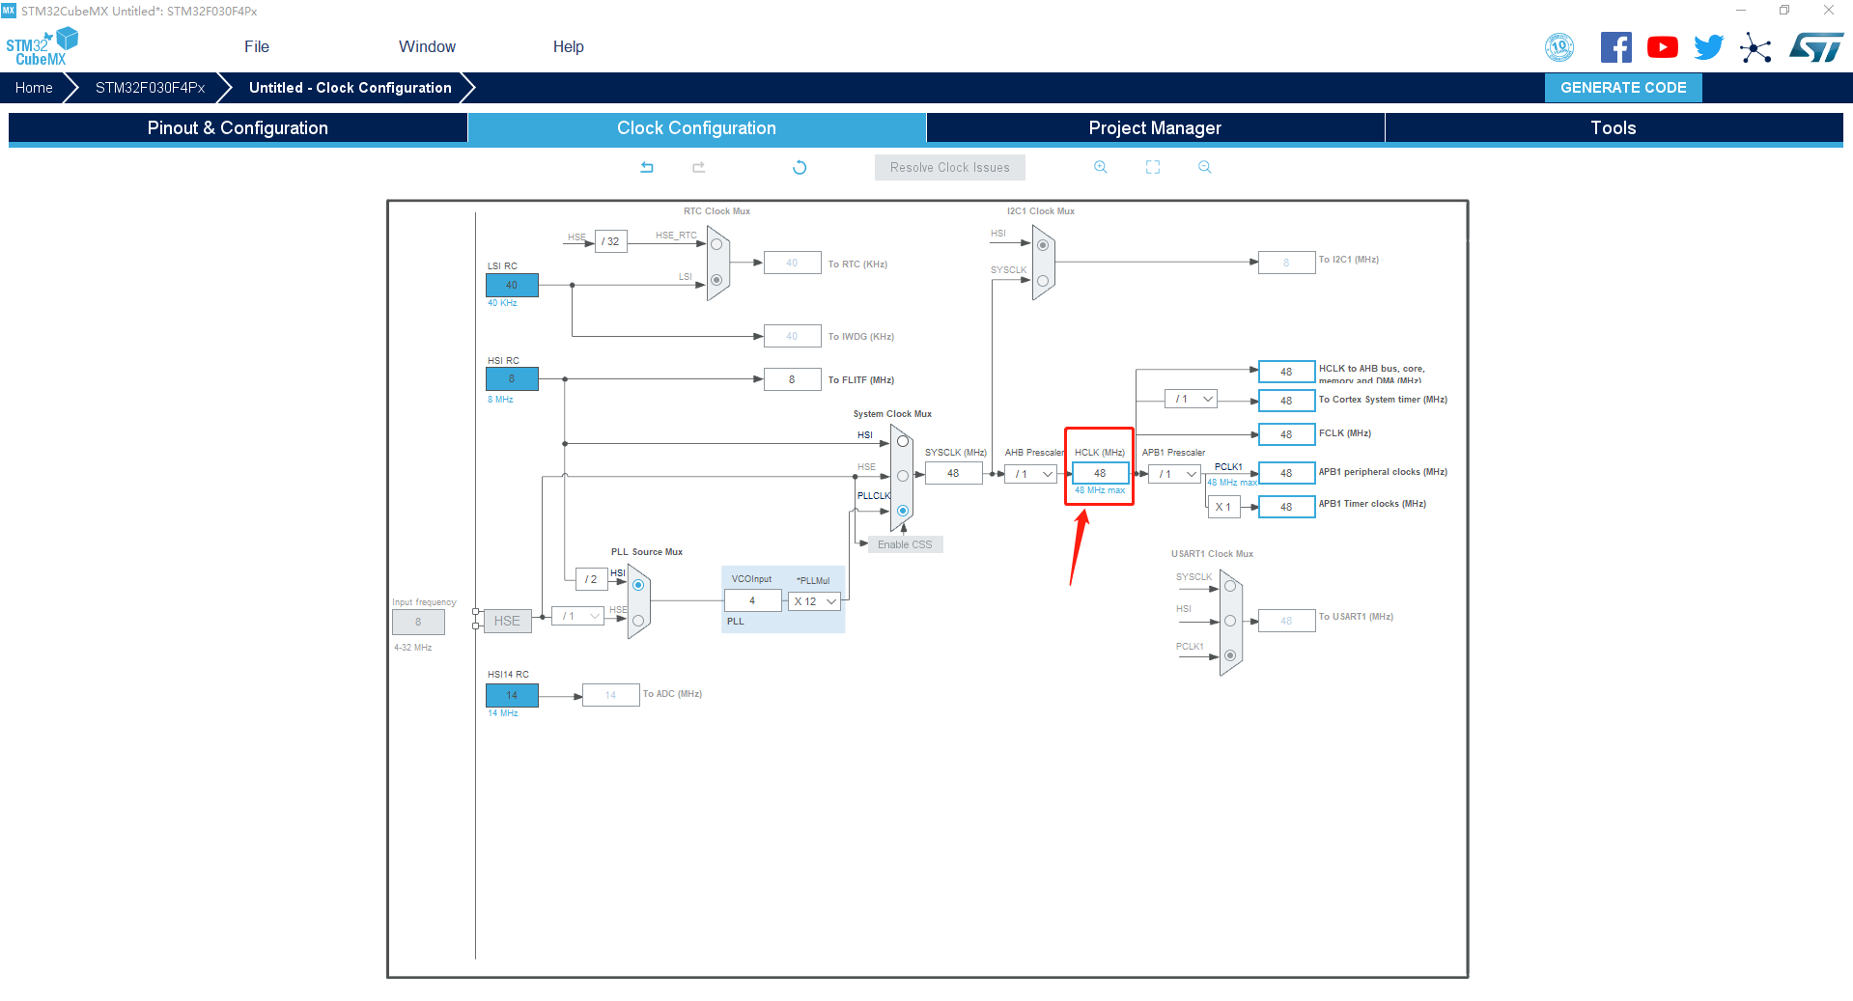
Task: Select HSI in PLL Source Mux
Action: tap(638, 585)
